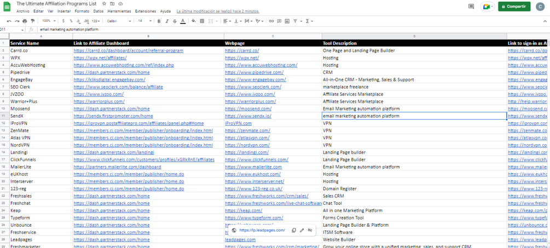550x248 pixels.
Task: Open the Calibri font dropdown
Action: coord(119,21)
